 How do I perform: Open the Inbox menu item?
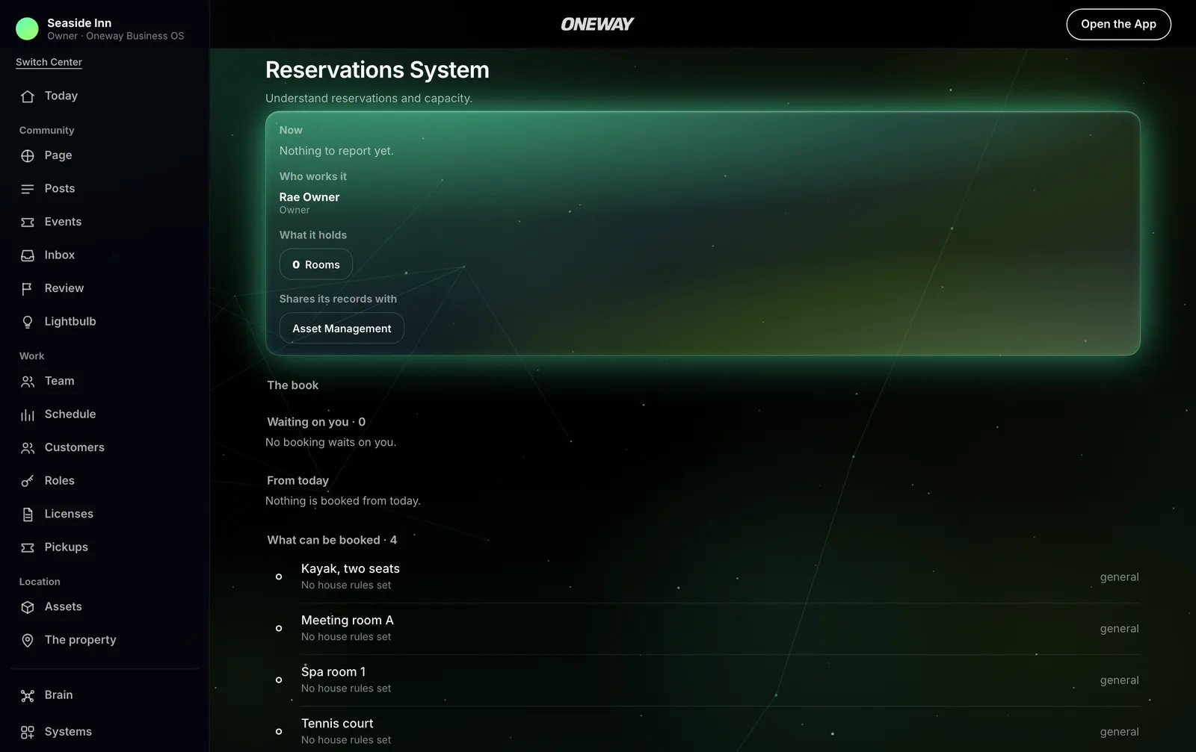[105, 255]
